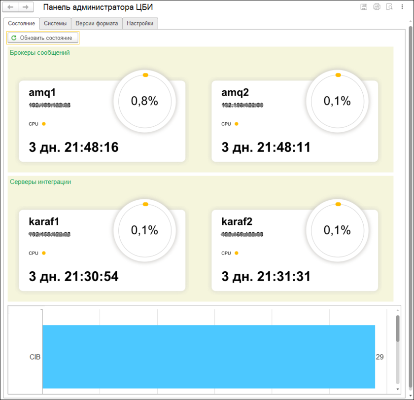Click the amq2 0,1% load gauge
The image size is (414, 400).
(337, 101)
